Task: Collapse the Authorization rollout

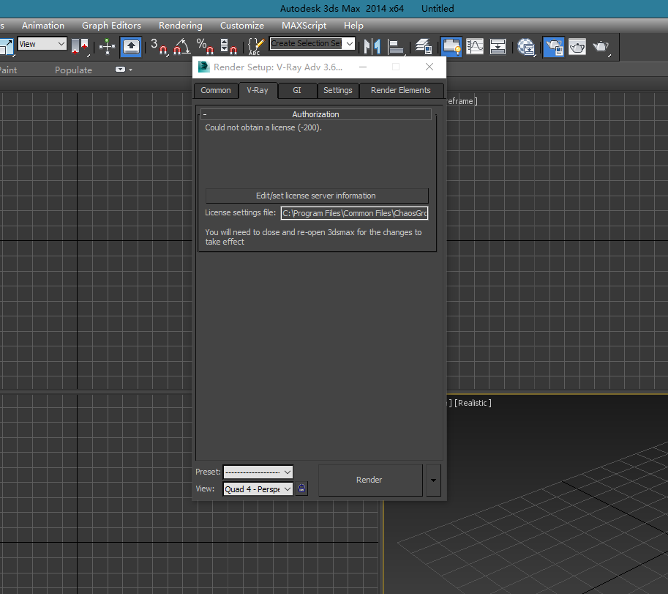Action: click(x=315, y=114)
